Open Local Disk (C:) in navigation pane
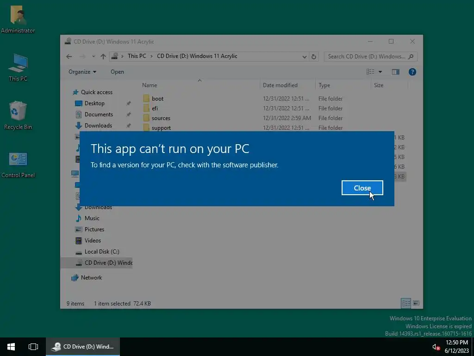 [97, 252]
